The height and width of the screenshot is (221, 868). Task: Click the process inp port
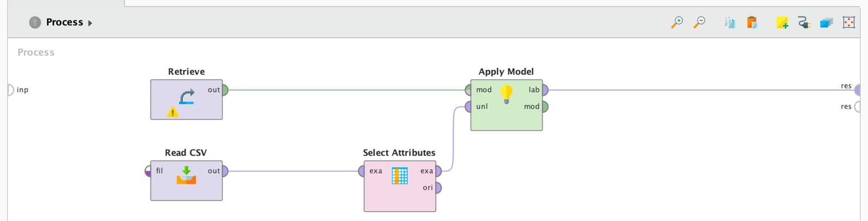10,90
